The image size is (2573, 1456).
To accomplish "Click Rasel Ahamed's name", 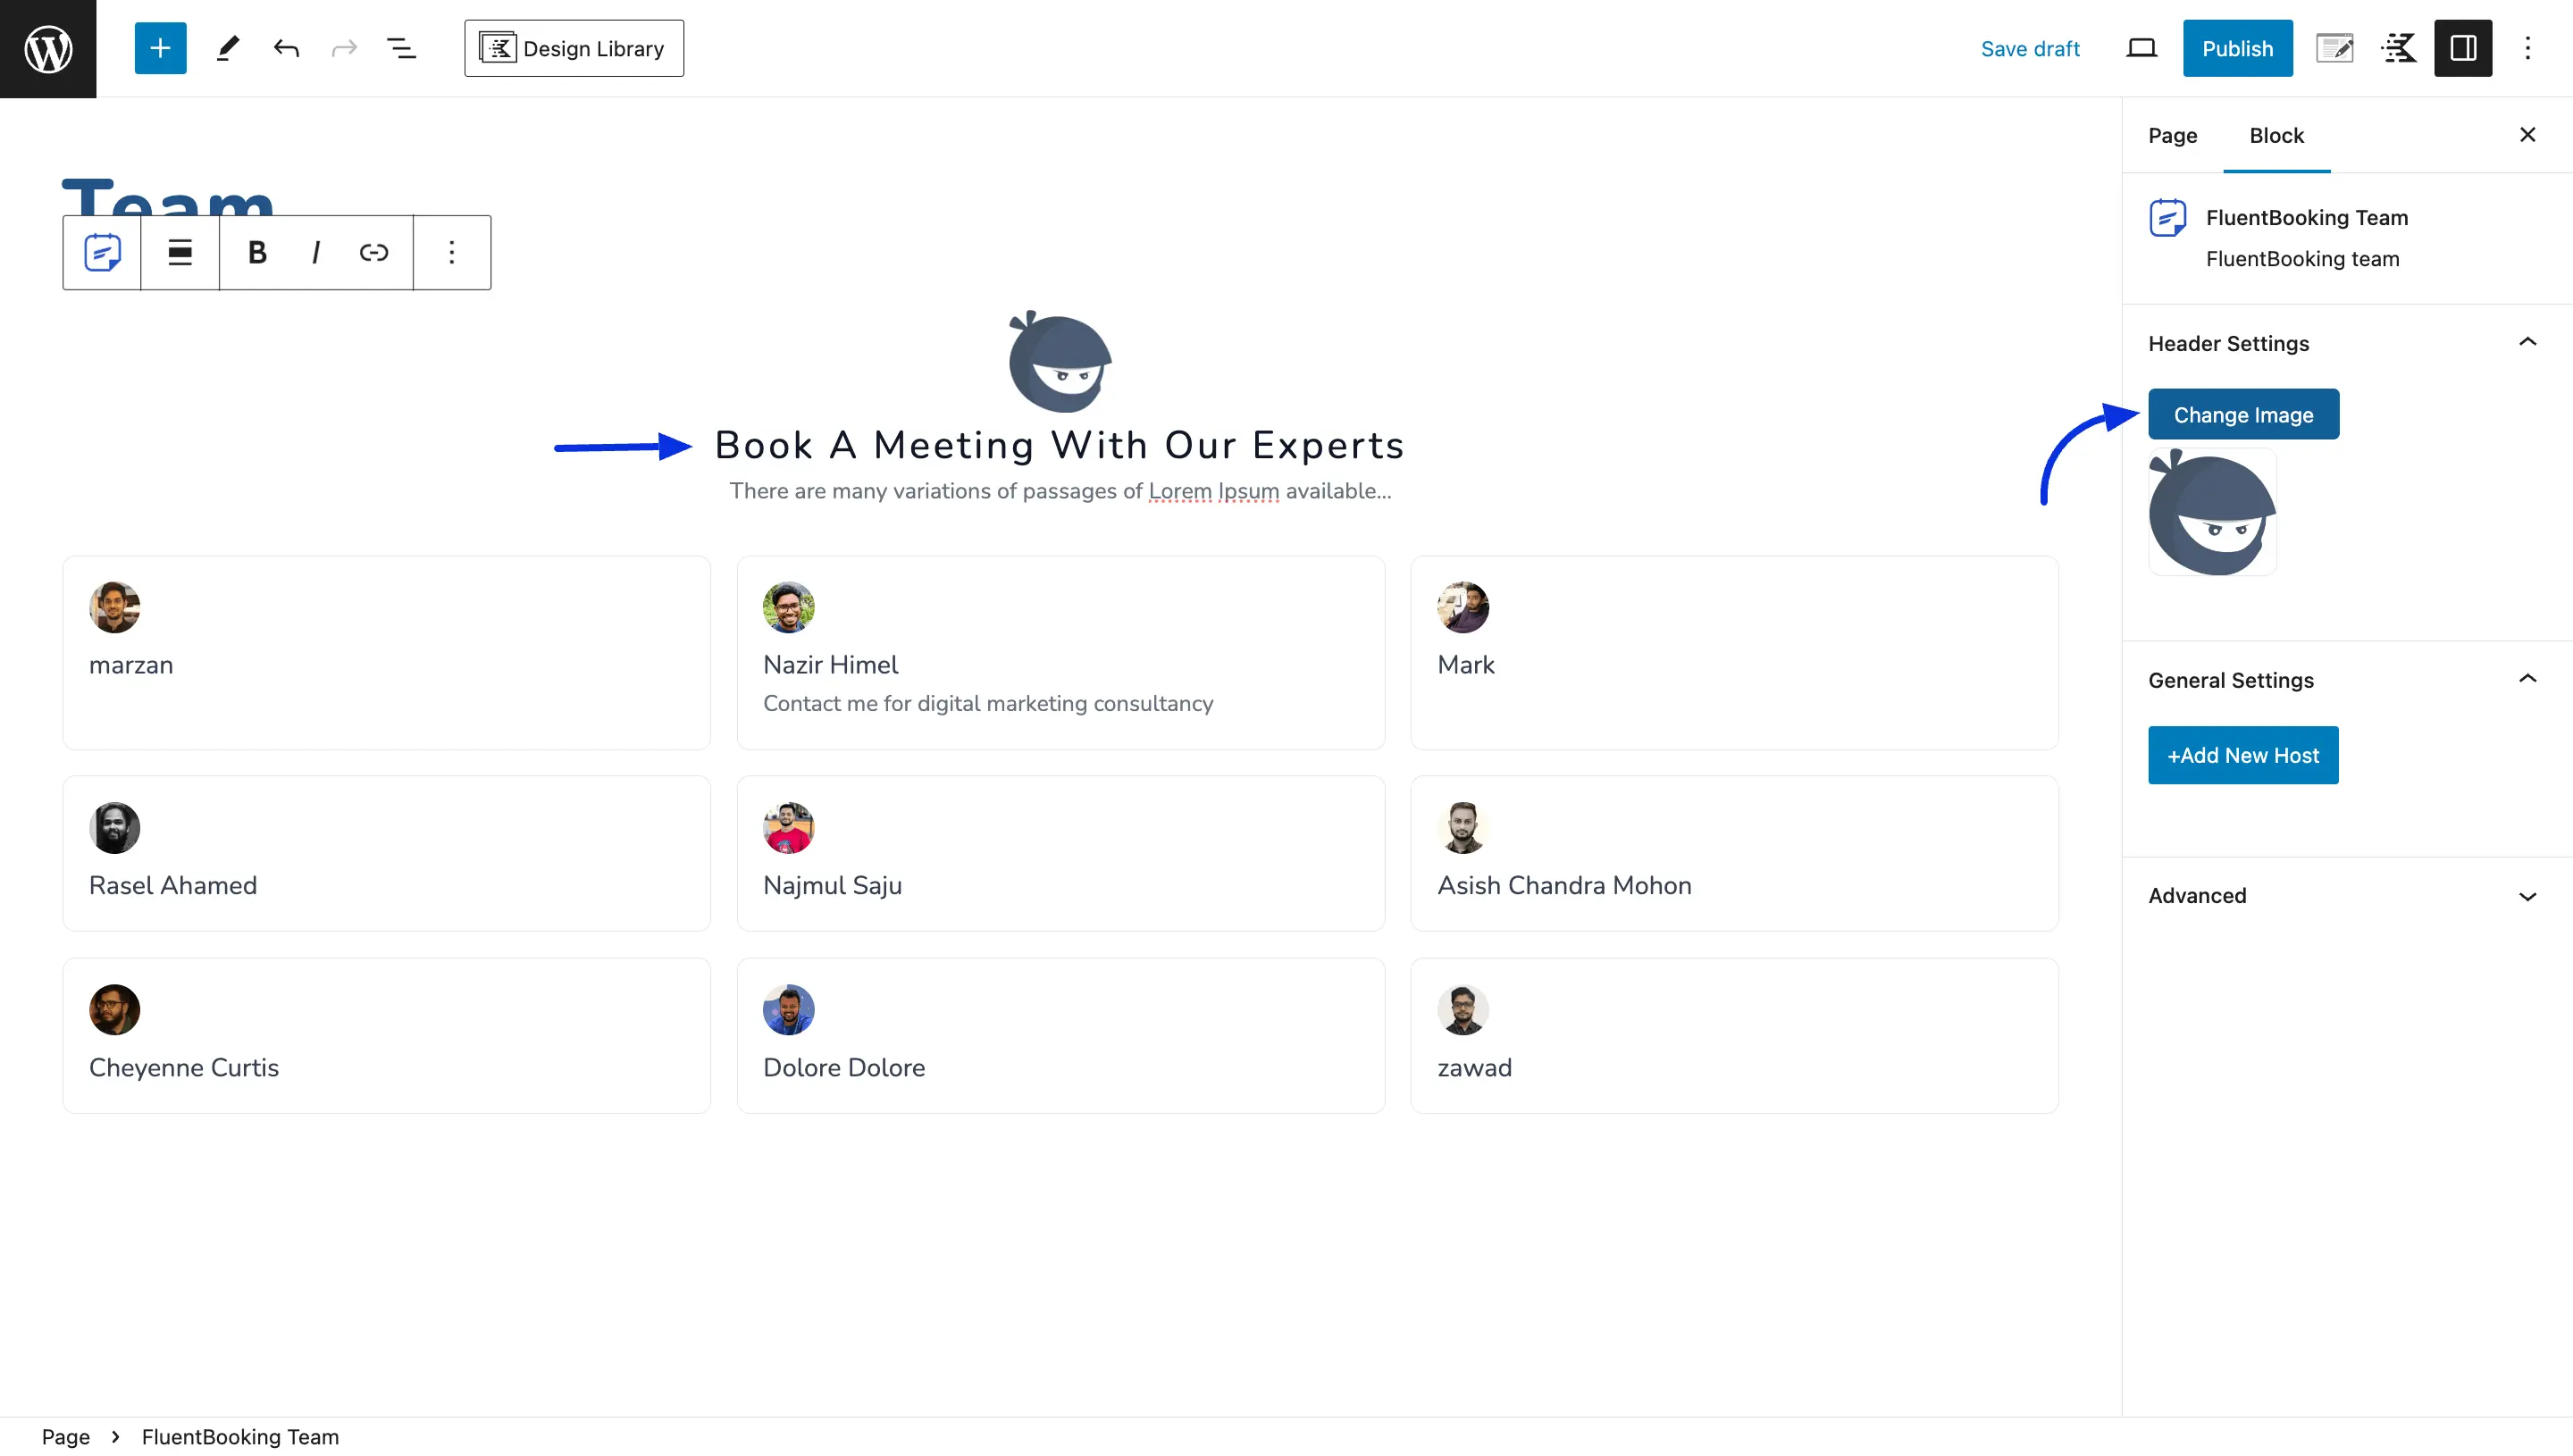I will (x=173, y=885).
